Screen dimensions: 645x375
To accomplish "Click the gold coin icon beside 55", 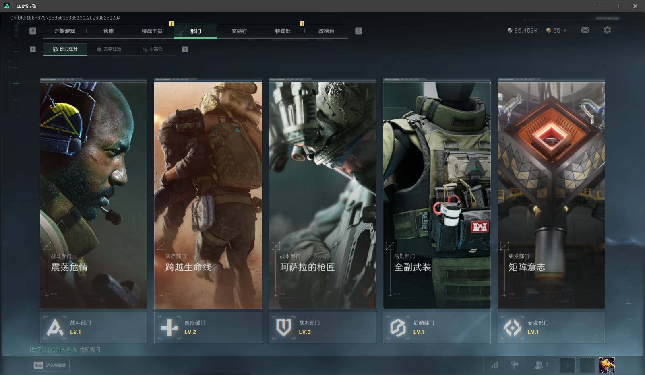I will click(548, 30).
